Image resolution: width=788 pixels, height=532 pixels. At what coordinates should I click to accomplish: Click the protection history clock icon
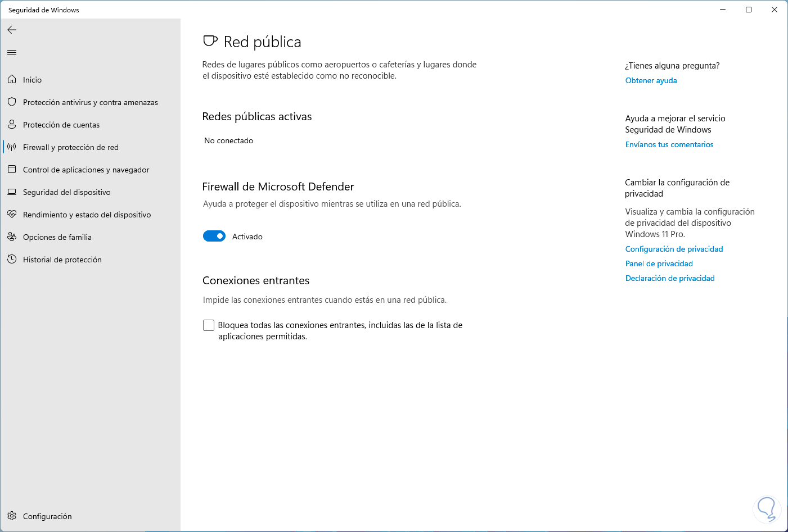click(x=12, y=260)
